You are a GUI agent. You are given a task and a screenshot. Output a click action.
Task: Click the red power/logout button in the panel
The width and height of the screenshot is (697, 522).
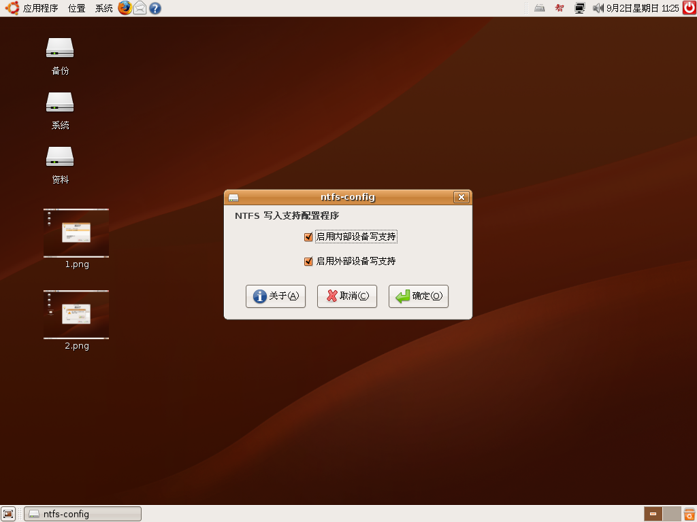(690, 7)
